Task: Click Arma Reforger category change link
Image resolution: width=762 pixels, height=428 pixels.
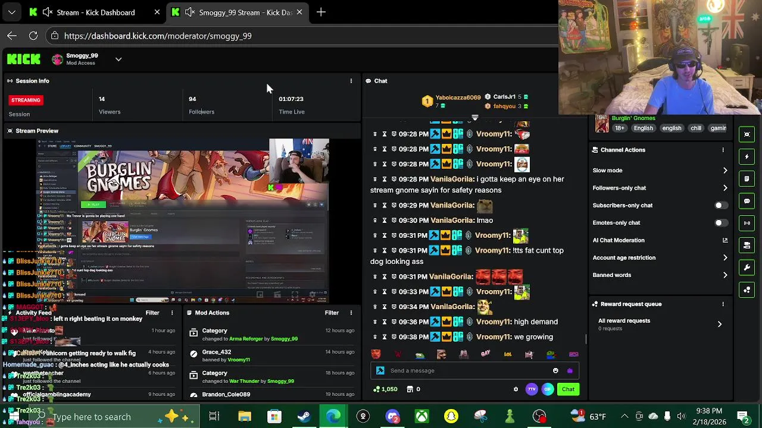Action: [x=246, y=339]
